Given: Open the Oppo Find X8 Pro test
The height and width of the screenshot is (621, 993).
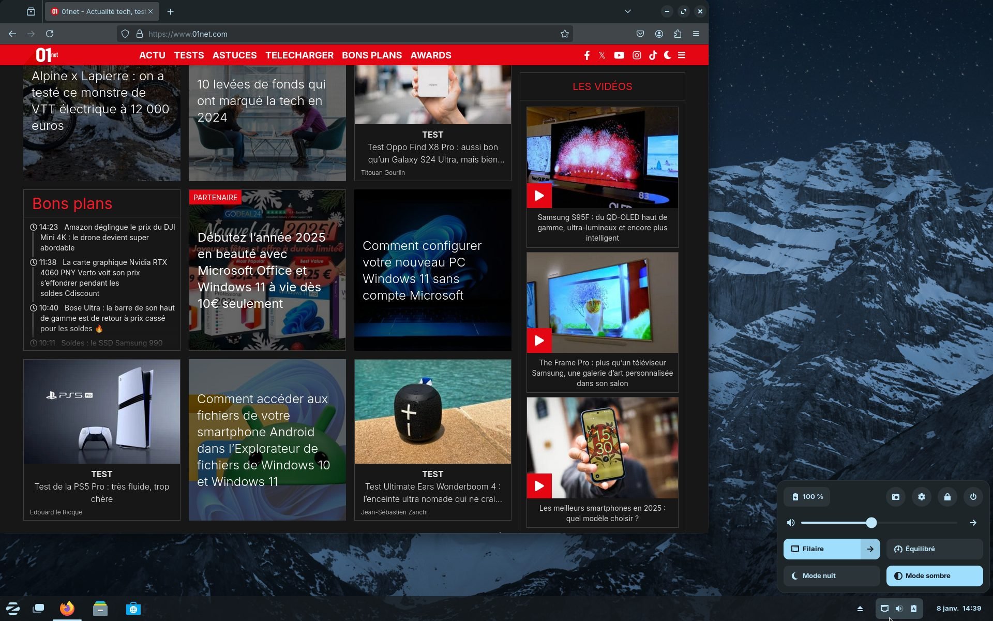Looking at the screenshot, I should (x=433, y=153).
